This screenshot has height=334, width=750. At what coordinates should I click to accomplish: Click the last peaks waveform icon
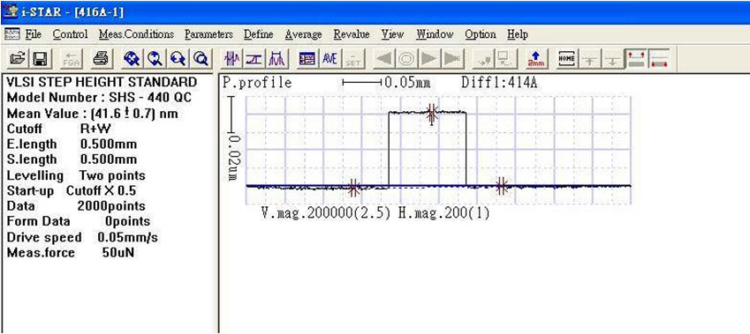[277, 59]
